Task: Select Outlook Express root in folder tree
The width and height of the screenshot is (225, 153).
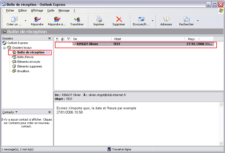Action: point(18,43)
